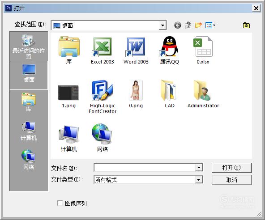Select 网络 icon in file list
Image resolution: width=265 pixels, height=220 pixels.
tap(103, 138)
